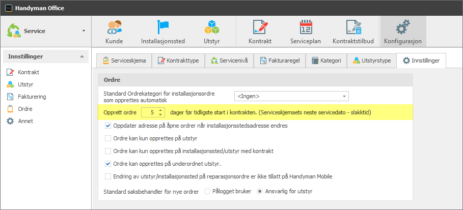Click the Fakturaregel tab icon
463x210 pixels.
pyautogui.click(x=263, y=61)
